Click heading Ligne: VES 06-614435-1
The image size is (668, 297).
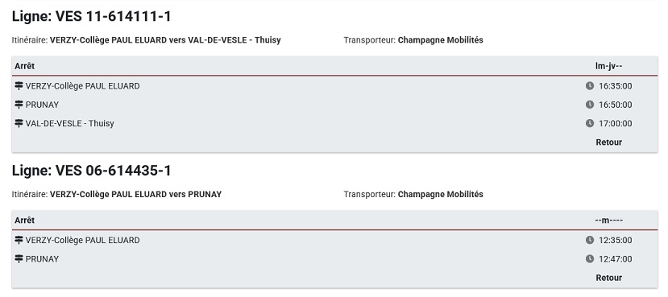pyautogui.click(x=91, y=171)
